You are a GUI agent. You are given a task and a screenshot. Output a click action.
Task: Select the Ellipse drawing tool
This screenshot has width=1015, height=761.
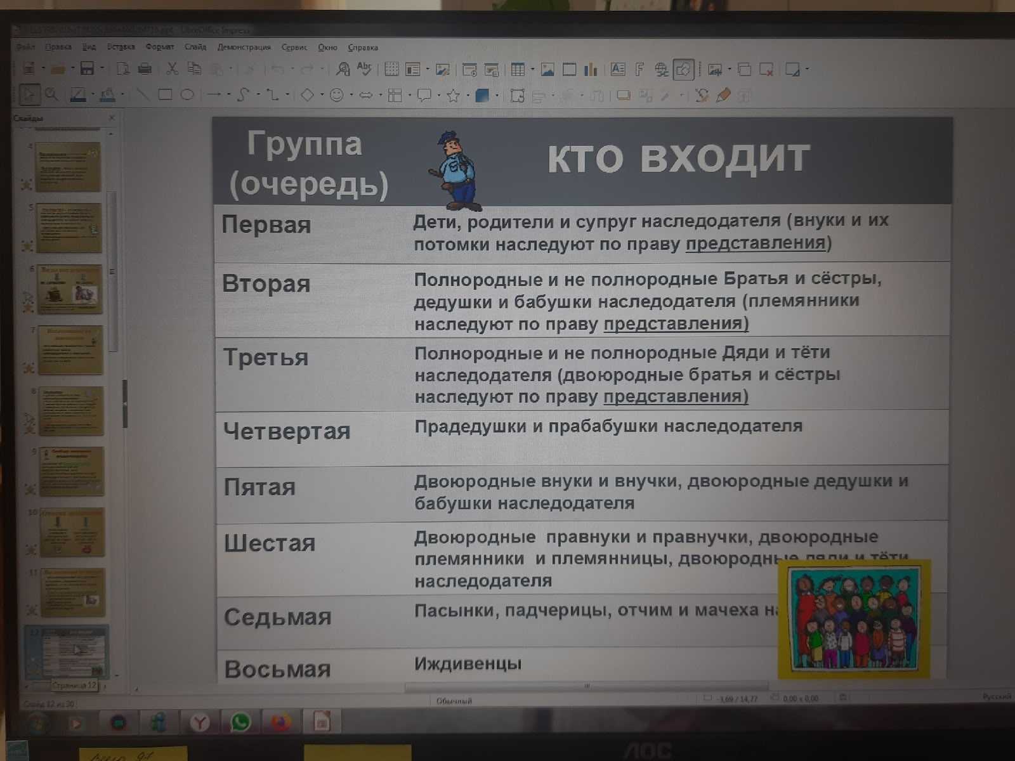187,95
